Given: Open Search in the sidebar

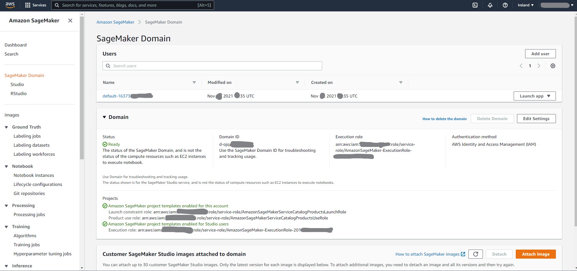Looking at the screenshot, I should (x=11, y=54).
